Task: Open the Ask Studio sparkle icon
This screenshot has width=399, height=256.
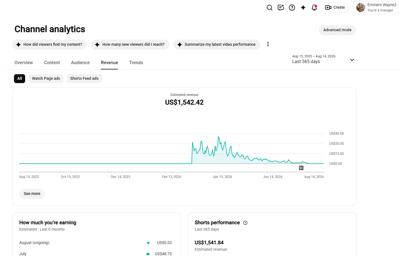Action: click(x=303, y=8)
